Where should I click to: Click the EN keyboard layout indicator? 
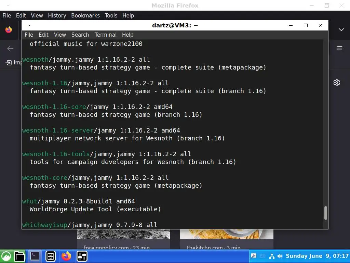coord(262,256)
